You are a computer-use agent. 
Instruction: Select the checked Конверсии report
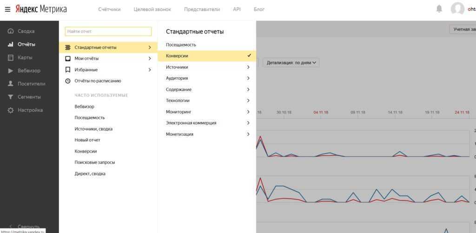point(206,56)
